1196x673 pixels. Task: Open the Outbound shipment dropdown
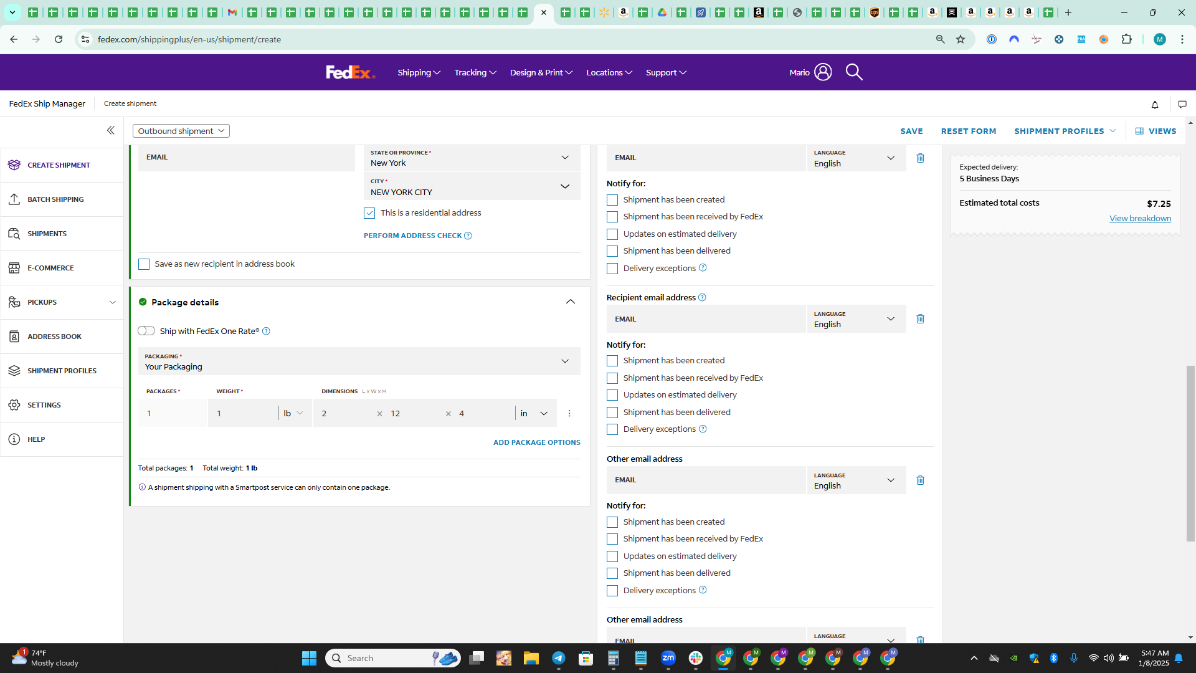181,131
